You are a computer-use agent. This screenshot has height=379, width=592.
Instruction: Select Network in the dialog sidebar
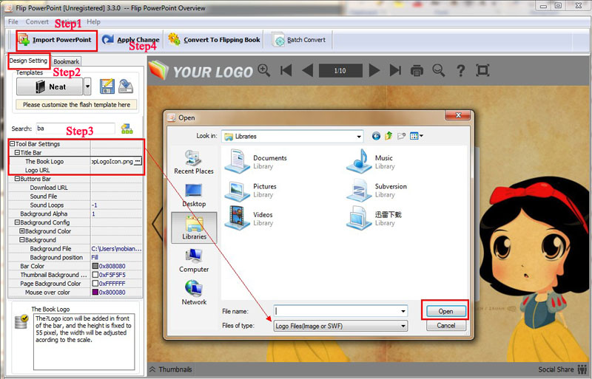[x=194, y=293]
